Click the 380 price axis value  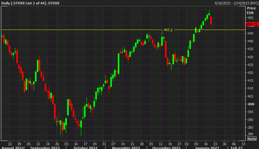point(250,134)
